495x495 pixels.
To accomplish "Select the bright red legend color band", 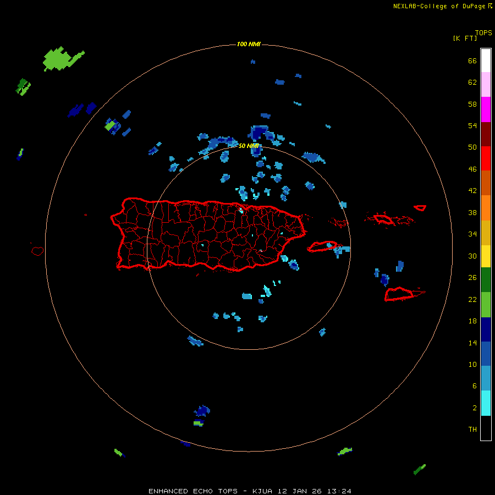I will tap(486, 158).
